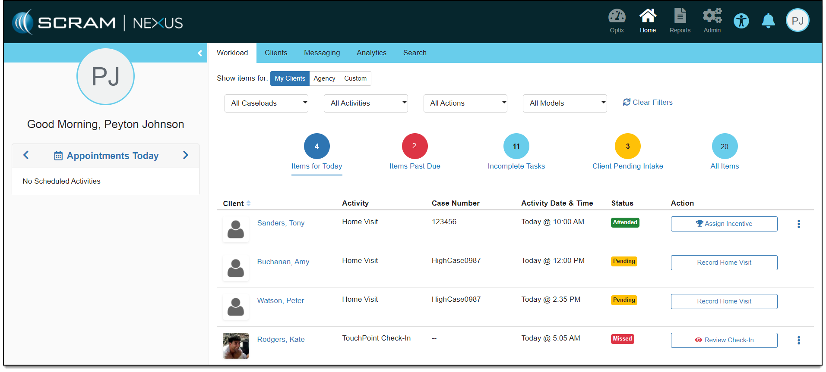The width and height of the screenshot is (826, 372).
Task: Switch item filter to Custom
Action: point(355,78)
